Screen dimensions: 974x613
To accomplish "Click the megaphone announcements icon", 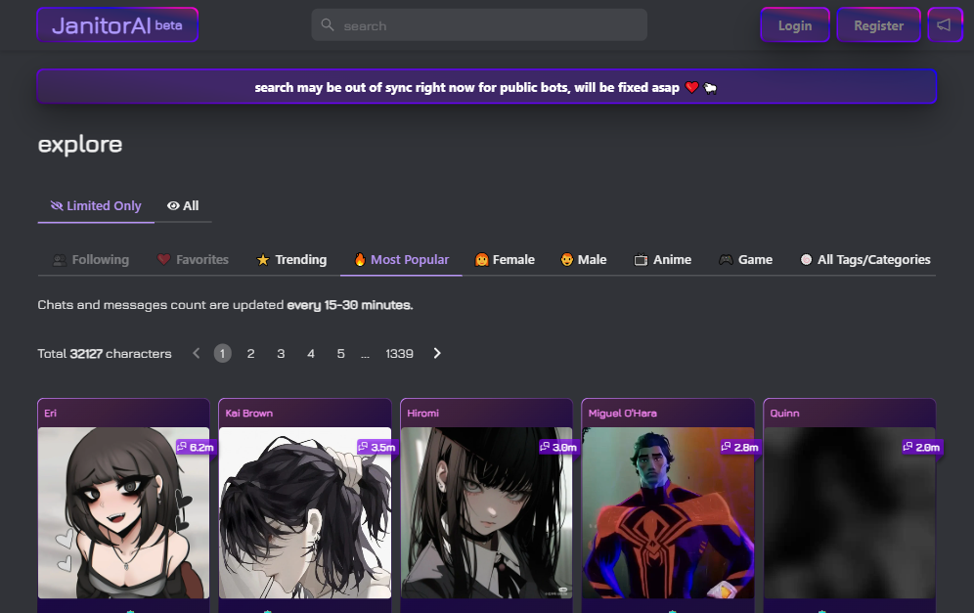I will click(x=945, y=24).
